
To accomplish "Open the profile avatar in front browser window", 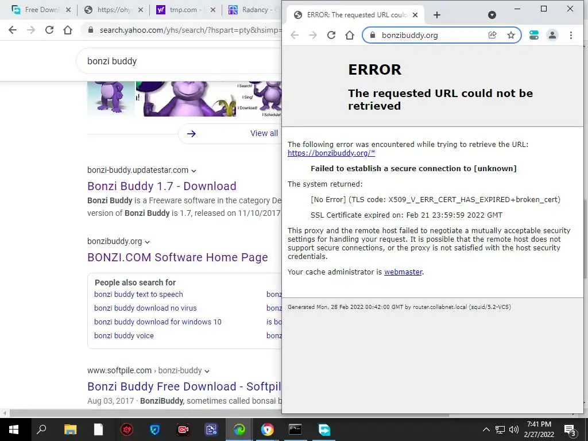I will (552, 35).
